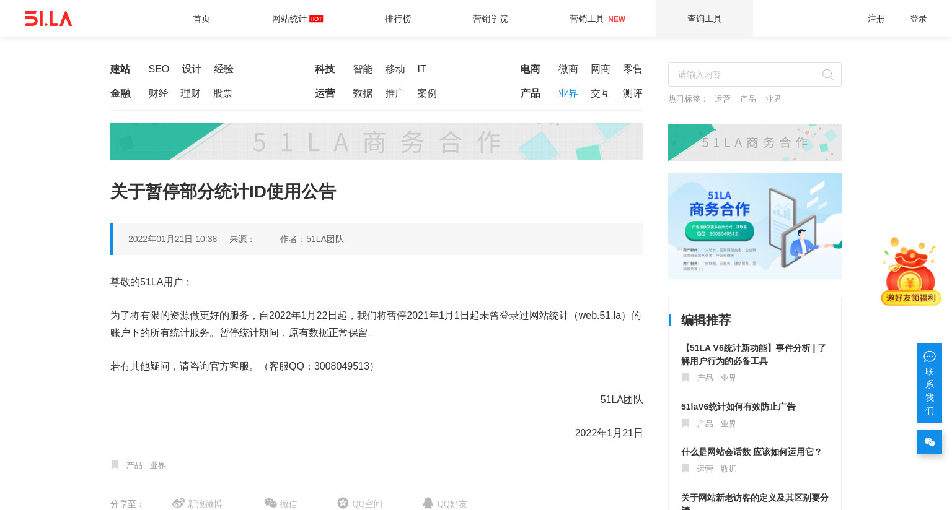Image resolution: width=952 pixels, height=510 pixels.
Task: Open article 【51LA V6统计新功能】事件分析
Action: pos(754,354)
